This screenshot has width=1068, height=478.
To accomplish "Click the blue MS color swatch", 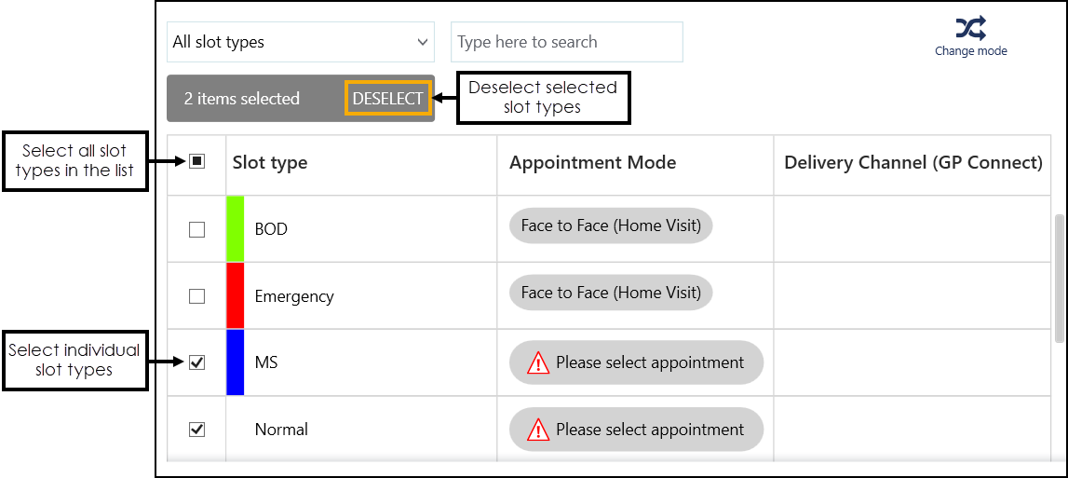I will point(236,362).
